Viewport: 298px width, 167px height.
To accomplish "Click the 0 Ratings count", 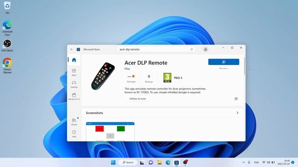I will [x=149, y=78].
